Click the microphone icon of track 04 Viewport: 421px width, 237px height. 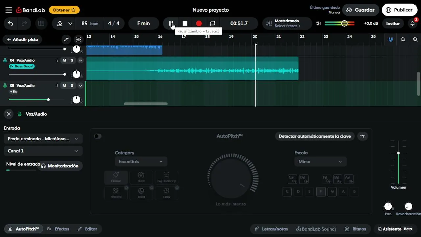tap(5, 60)
